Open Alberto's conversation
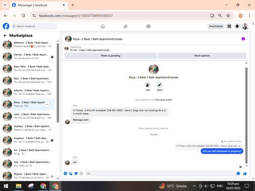 point(28,92)
